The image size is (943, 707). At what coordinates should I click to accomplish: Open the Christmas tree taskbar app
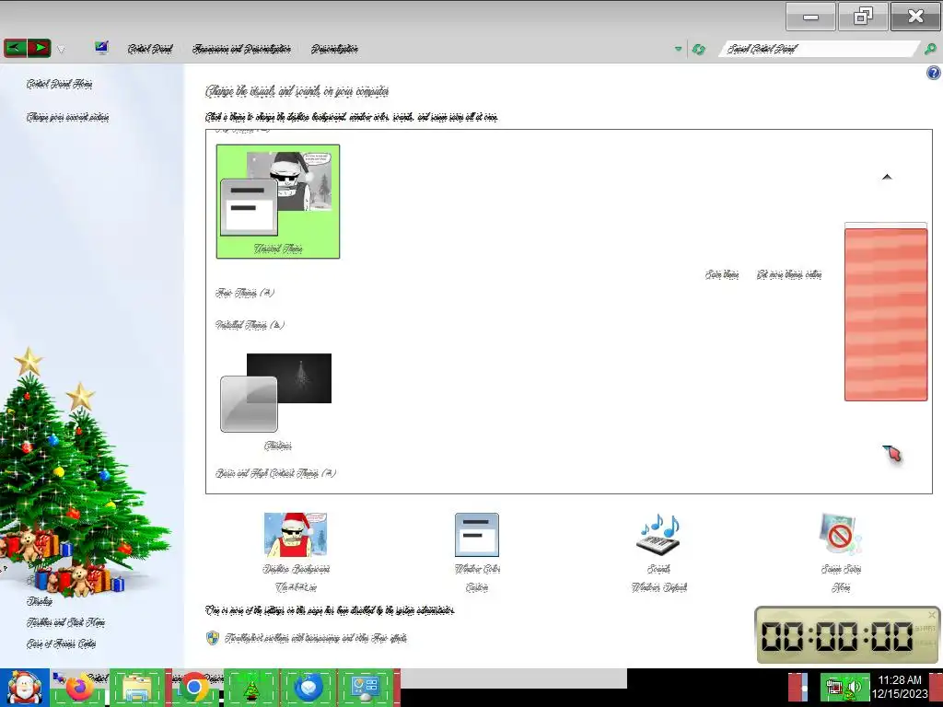(251, 688)
